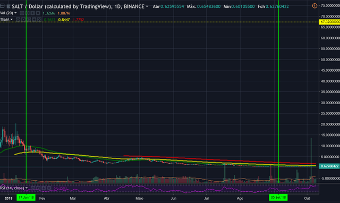The height and width of the screenshot is (203, 340).
Task: Click the green Vol value 1.326M
Action: pyautogui.click(x=48, y=13)
